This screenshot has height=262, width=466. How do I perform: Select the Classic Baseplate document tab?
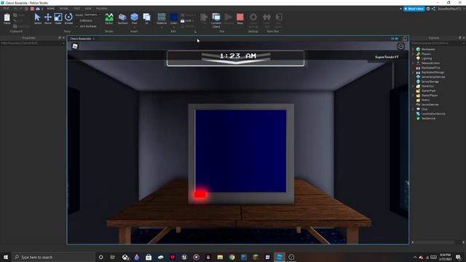(81, 39)
